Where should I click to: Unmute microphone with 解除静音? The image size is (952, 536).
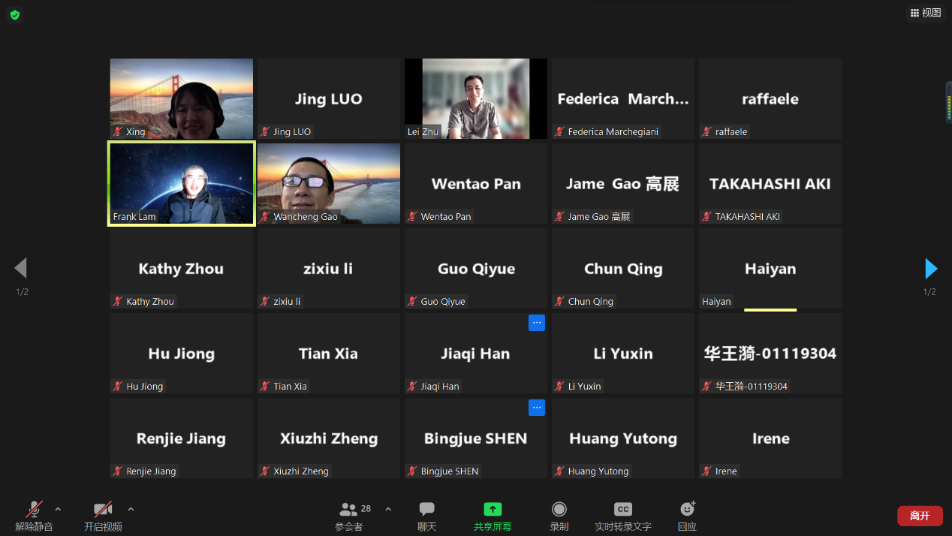[34, 515]
